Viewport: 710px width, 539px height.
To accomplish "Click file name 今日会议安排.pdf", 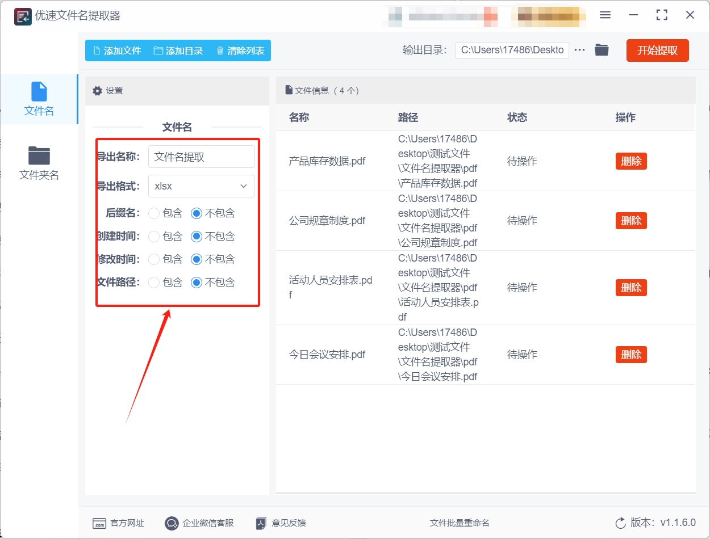I will pyautogui.click(x=327, y=355).
